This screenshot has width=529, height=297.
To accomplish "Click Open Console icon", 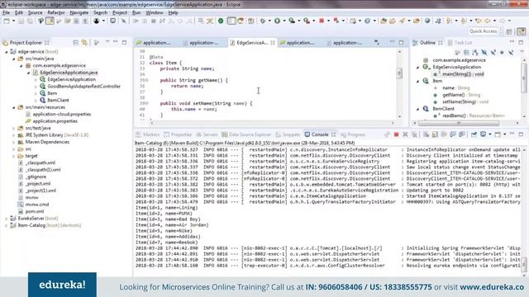I will coord(498,134).
